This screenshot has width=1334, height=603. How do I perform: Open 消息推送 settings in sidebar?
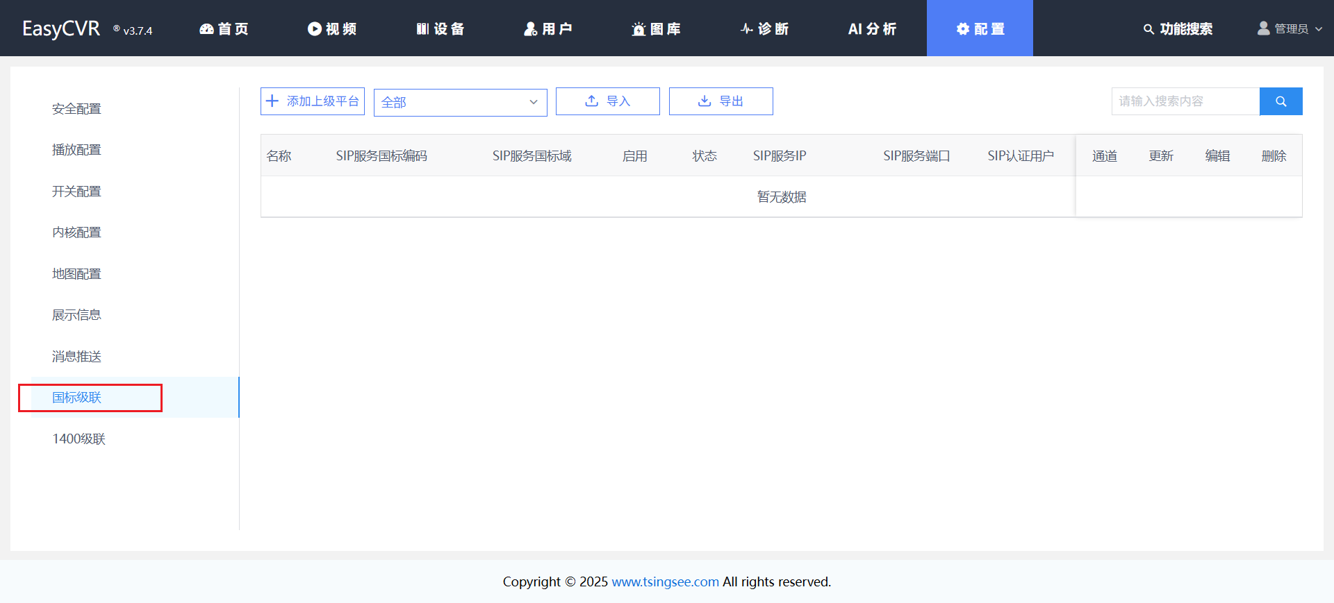coord(76,357)
